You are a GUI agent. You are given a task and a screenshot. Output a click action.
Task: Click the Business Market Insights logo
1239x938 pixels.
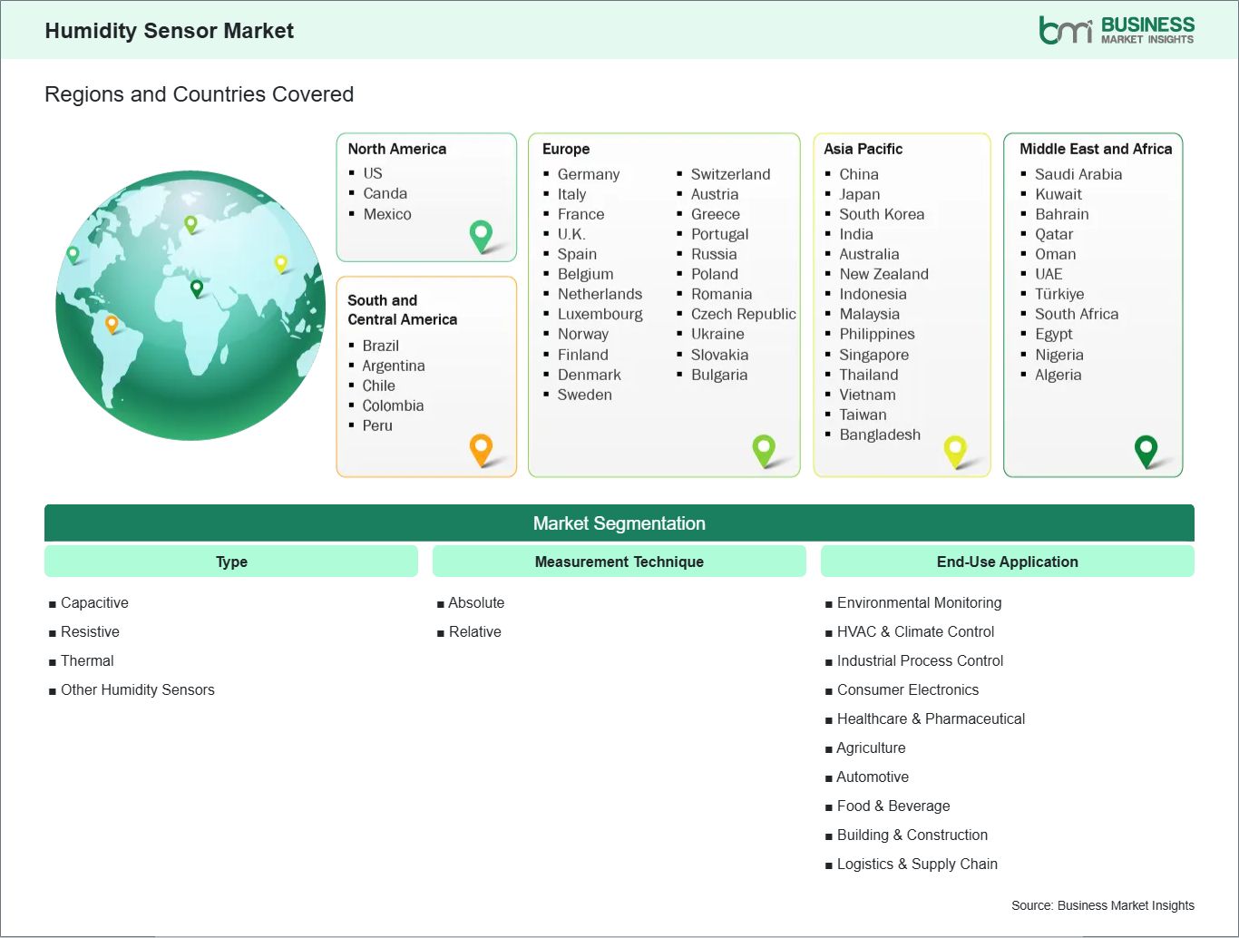[x=1117, y=30]
